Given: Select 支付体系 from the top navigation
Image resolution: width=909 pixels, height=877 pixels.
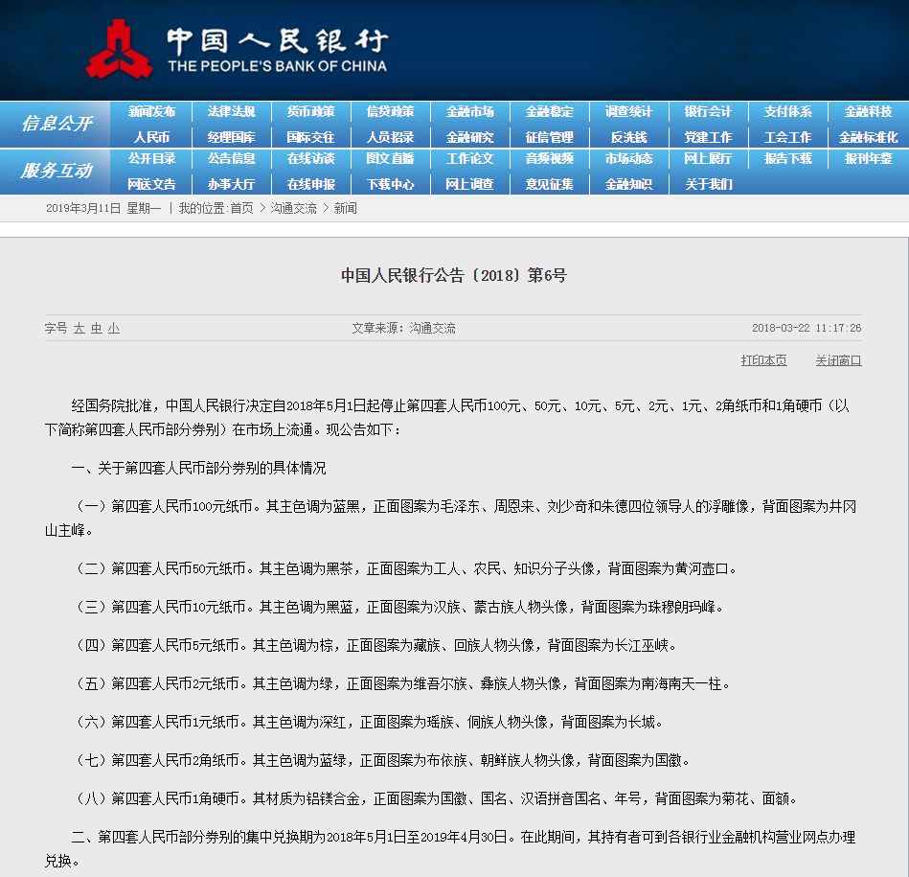Looking at the screenshot, I should [x=786, y=111].
